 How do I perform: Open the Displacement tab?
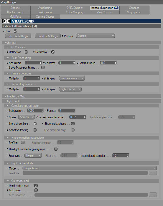coord(16,12)
